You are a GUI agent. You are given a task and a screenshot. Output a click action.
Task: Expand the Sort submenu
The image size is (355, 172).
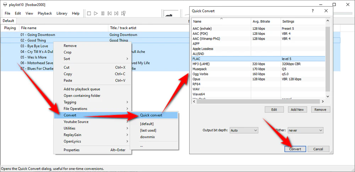coord(92,59)
